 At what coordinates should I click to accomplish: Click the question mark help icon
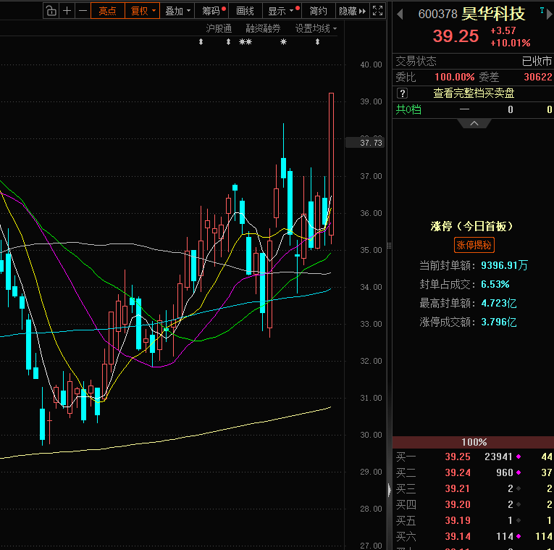[x=402, y=93]
